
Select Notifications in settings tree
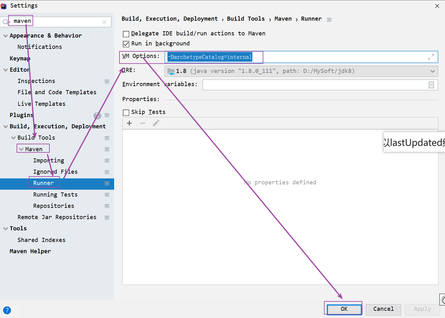[40, 47]
